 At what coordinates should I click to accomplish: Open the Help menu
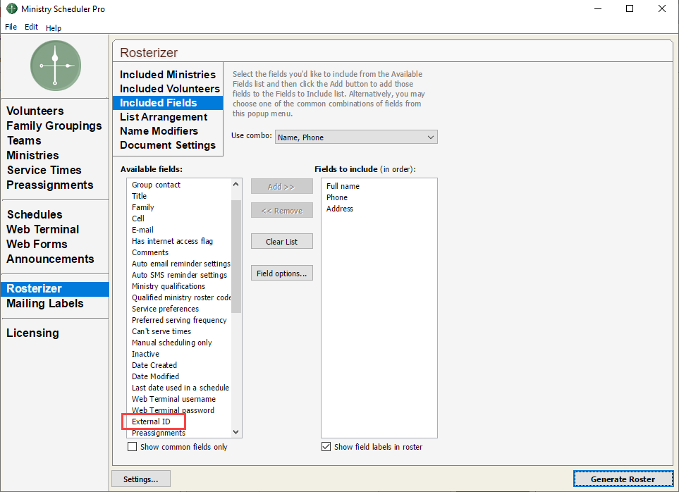[54, 27]
